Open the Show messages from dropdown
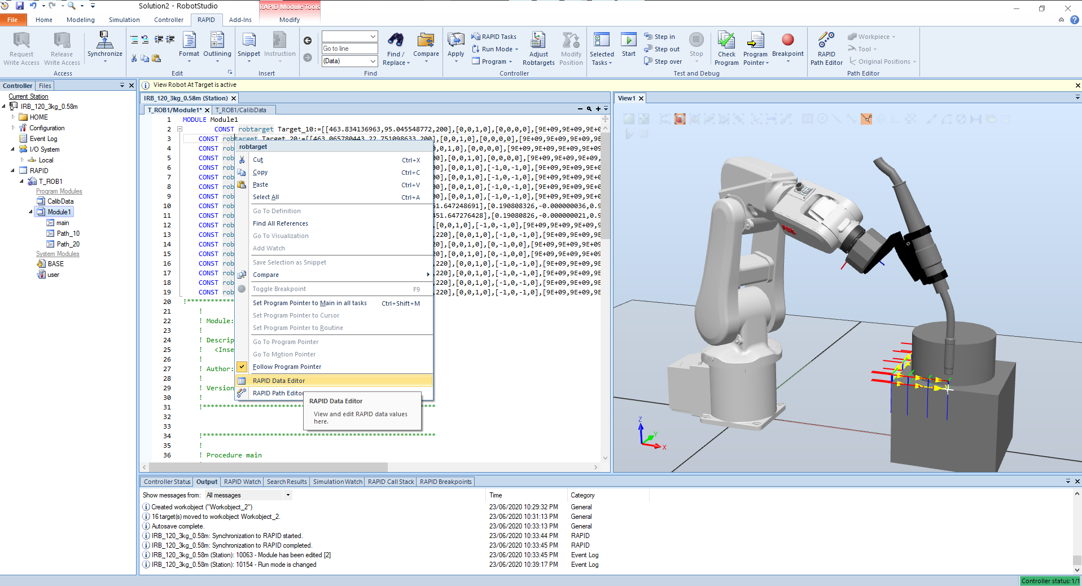 click(x=288, y=495)
